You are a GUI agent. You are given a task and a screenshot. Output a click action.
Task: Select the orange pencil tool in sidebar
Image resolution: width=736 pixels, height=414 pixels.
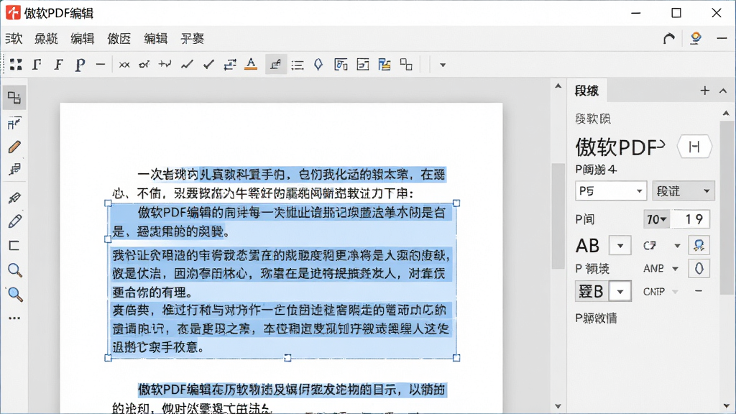tap(14, 147)
